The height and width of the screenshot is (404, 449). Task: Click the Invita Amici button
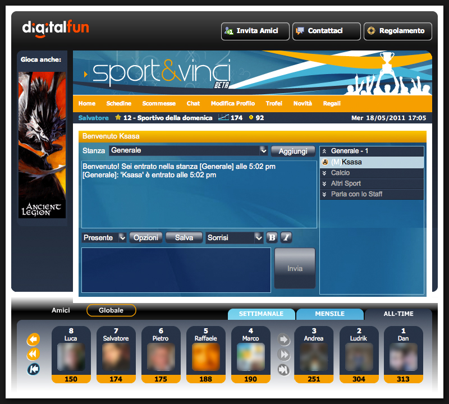tap(255, 31)
